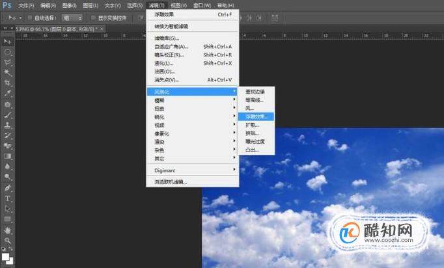Open the 编辑(E) menu

click(x=48, y=5)
